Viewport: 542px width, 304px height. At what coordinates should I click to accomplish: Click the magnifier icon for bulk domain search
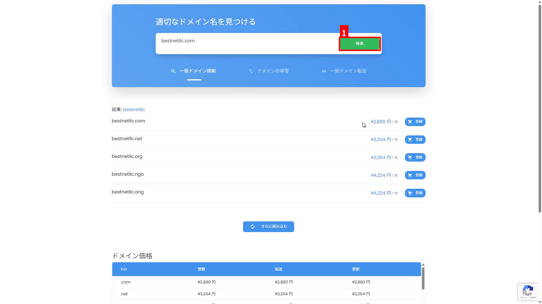tap(173, 71)
